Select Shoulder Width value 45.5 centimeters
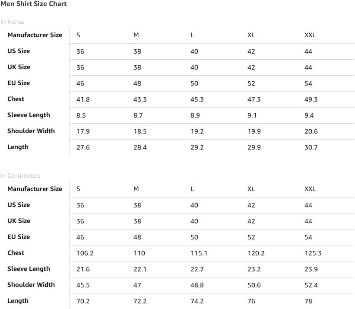Viewport: 355px width, 309px height. [83, 285]
